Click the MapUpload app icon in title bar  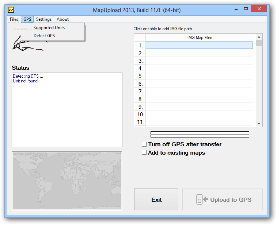point(11,10)
